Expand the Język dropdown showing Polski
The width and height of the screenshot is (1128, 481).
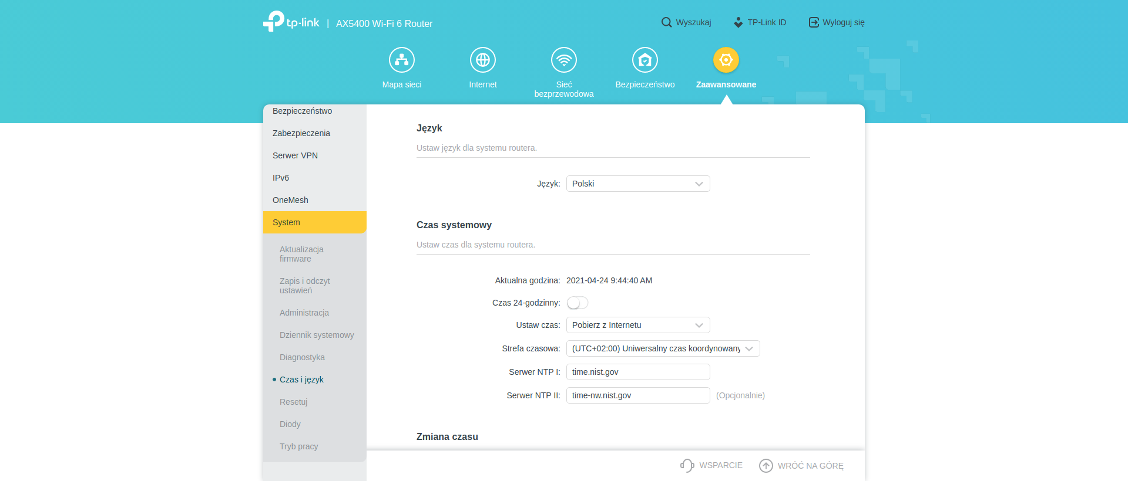637,184
